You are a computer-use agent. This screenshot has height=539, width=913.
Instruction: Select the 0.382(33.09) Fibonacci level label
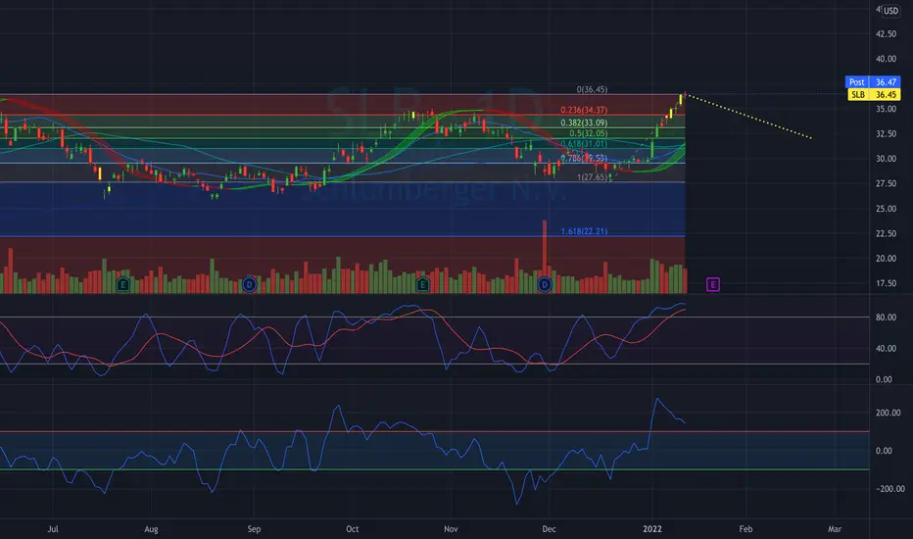(584, 122)
